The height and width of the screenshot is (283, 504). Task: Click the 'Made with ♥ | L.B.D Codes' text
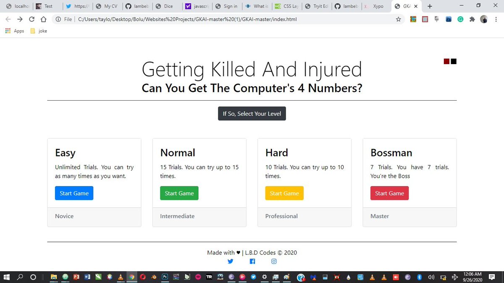pyautogui.click(x=241, y=252)
